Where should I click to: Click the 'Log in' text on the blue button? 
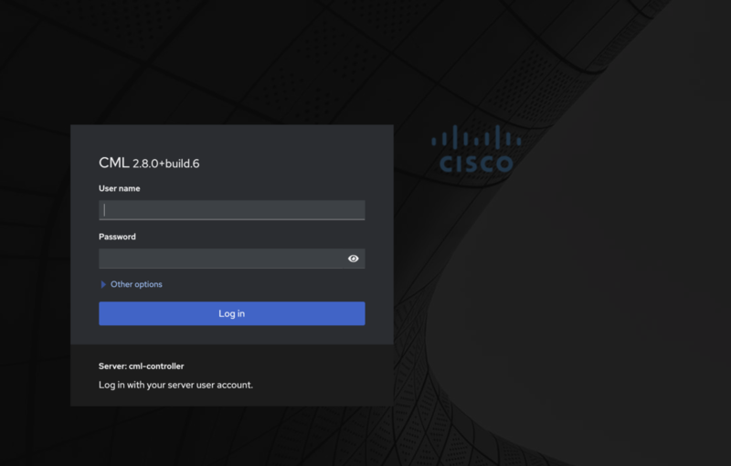(232, 313)
